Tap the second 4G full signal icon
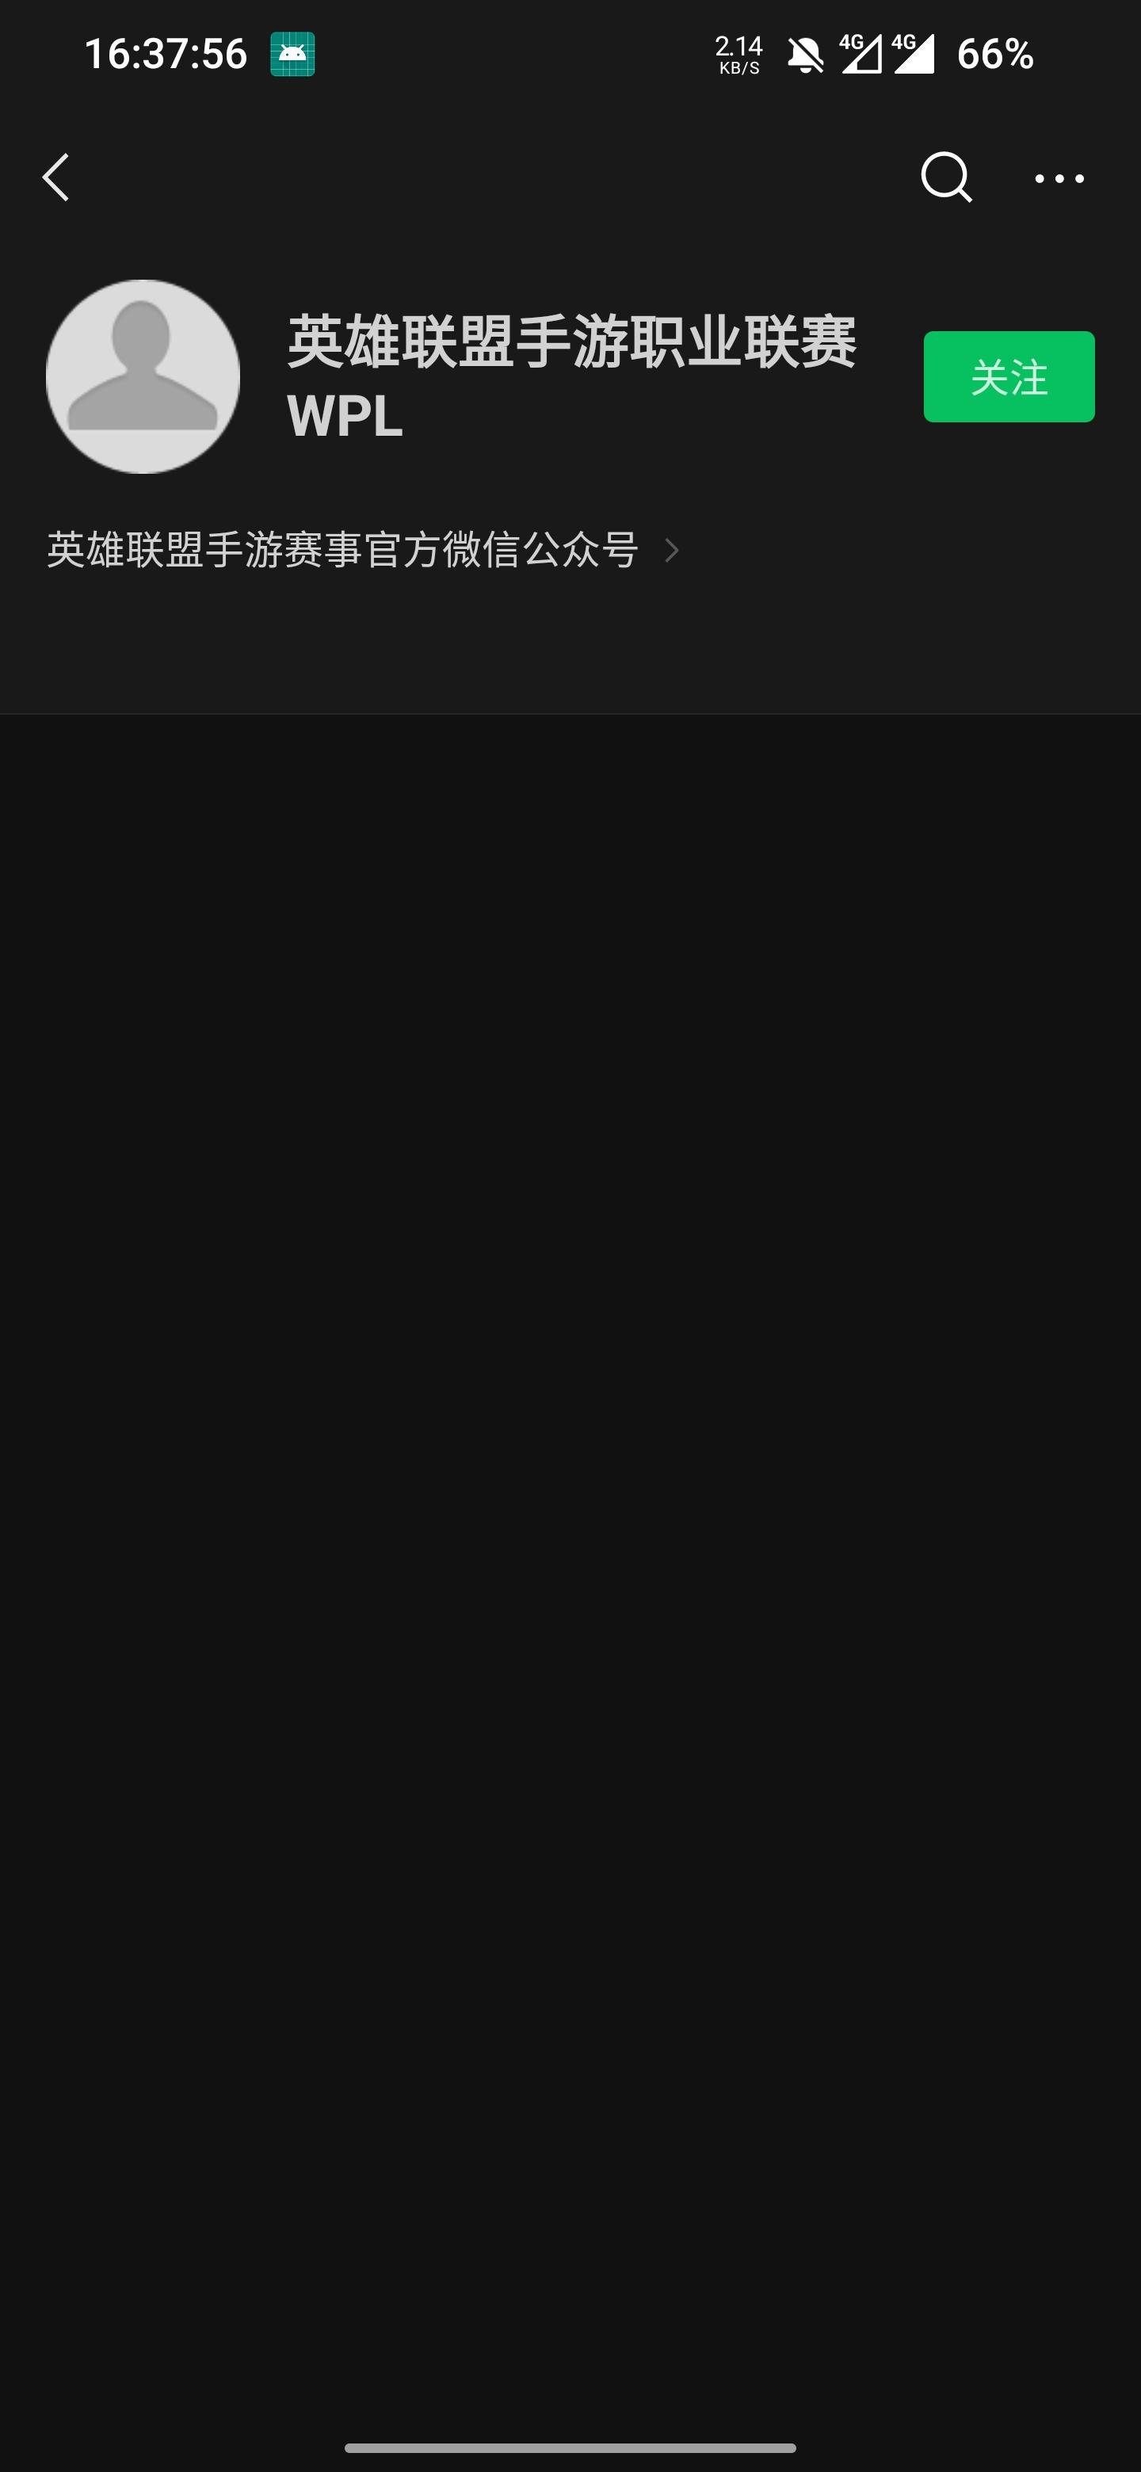This screenshot has width=1141, height=2472. (x=913, y=54)
